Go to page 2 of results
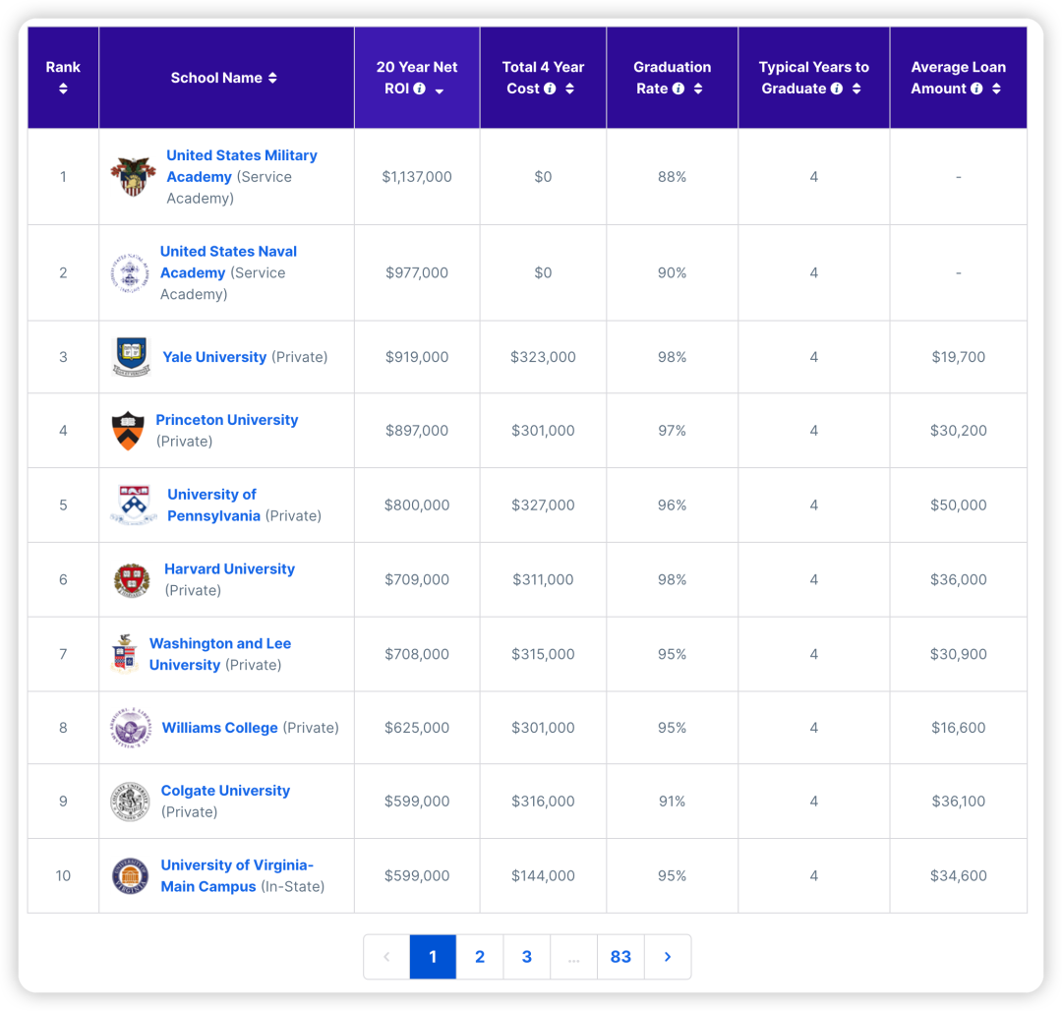Viewport: 1062px width, 1011px height. click(480, 957)
